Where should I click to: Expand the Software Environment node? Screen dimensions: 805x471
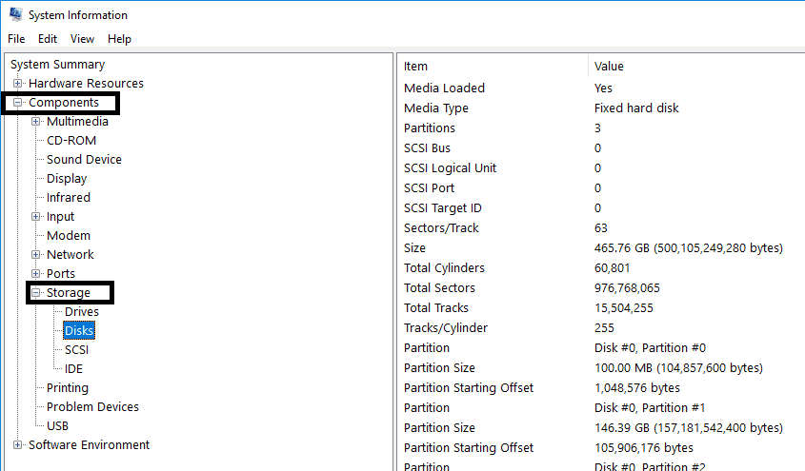[17, 445]
